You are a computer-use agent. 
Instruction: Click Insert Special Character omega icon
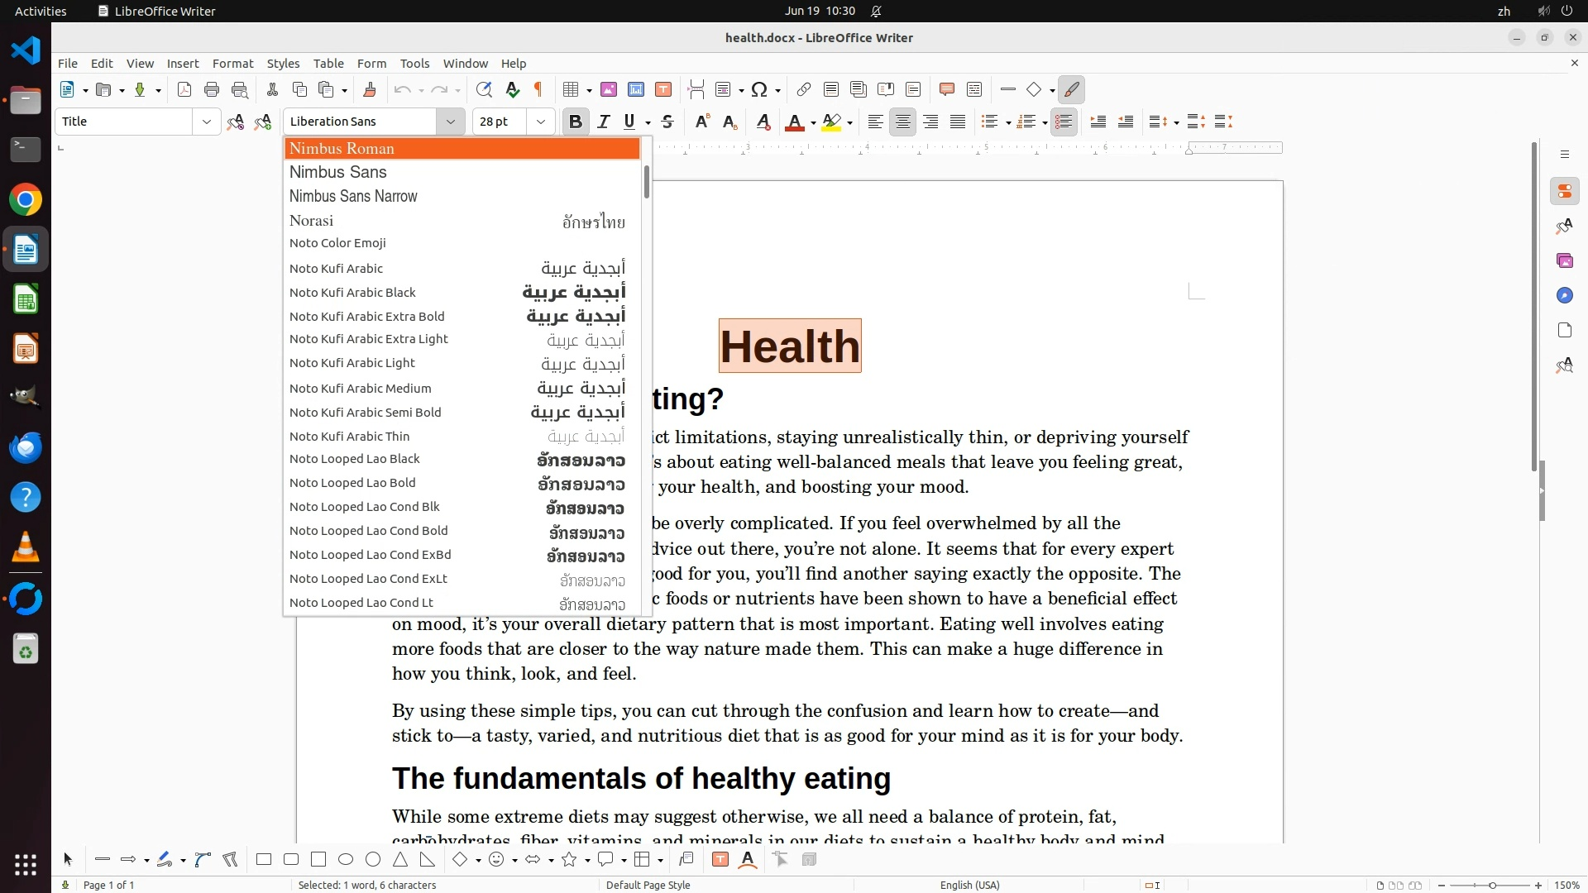(759, 90)
